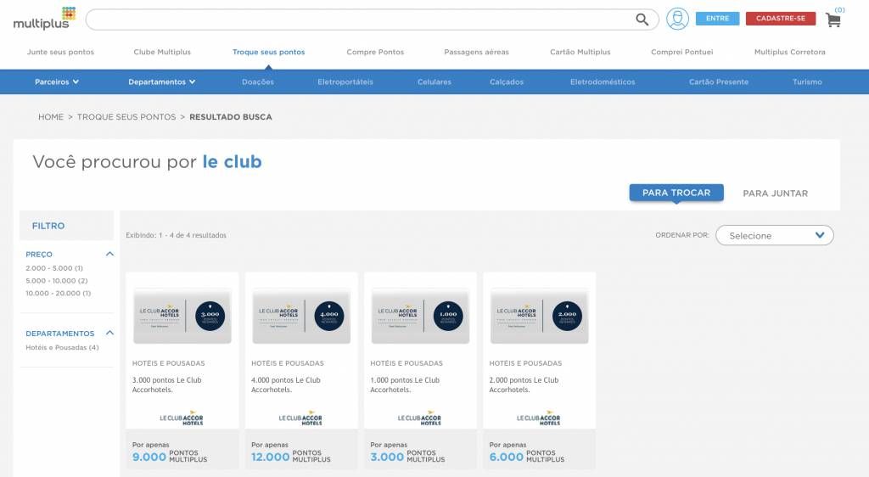
Task: Click 'Exibindo: 1 - 4 de 4 resultados' text
Action: (x=177, y=235)
